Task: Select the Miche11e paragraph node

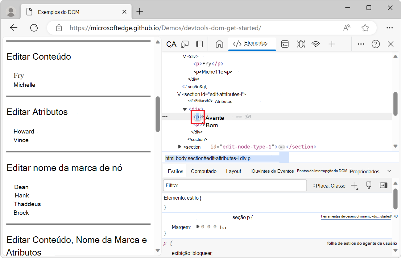Action: (213, 72)
